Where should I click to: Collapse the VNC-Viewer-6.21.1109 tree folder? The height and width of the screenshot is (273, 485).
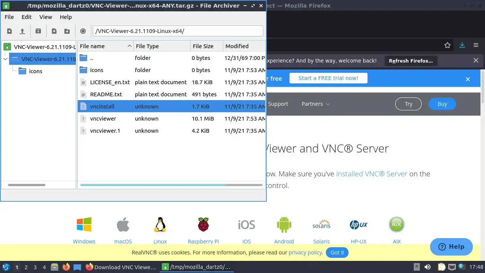click(x=5, y=59)
